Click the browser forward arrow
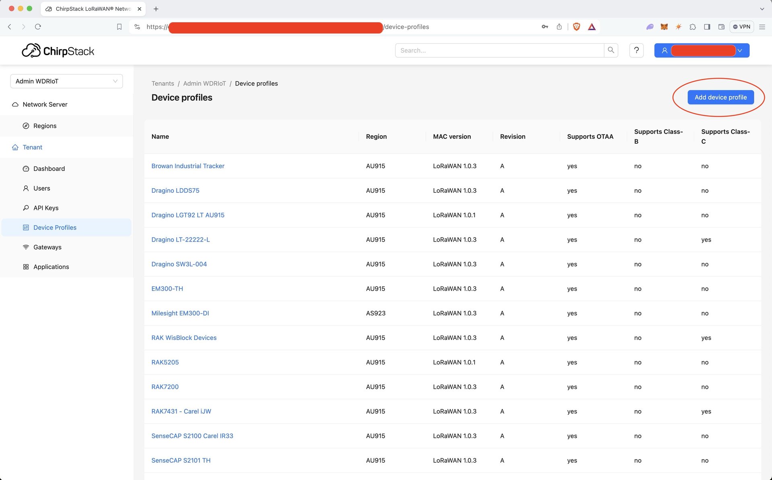This screenshot has width=772, height=480. (23, 27)
